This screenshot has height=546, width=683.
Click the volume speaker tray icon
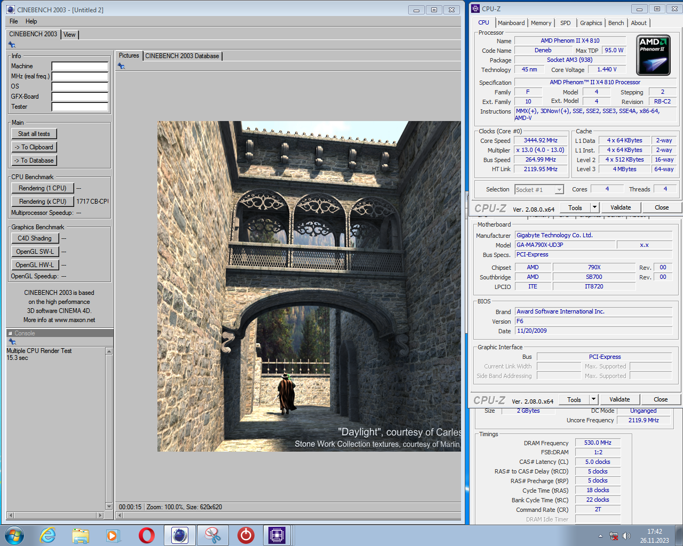click(x=626, y=536)
